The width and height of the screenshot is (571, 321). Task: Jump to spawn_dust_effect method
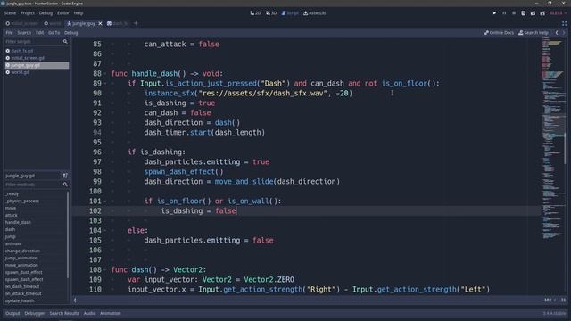click(24, 272)
